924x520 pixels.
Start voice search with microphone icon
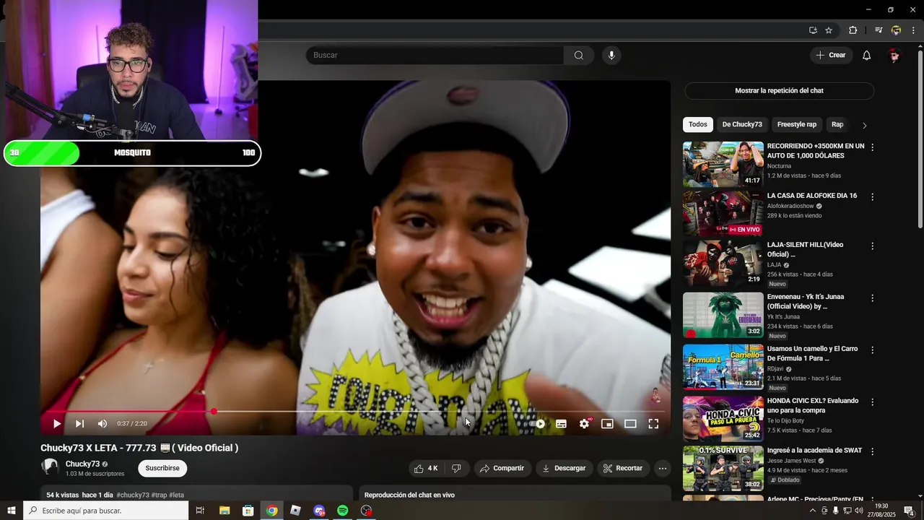(x=611, y=56)
